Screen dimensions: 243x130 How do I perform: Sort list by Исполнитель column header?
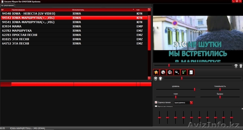tap(78, 10)
